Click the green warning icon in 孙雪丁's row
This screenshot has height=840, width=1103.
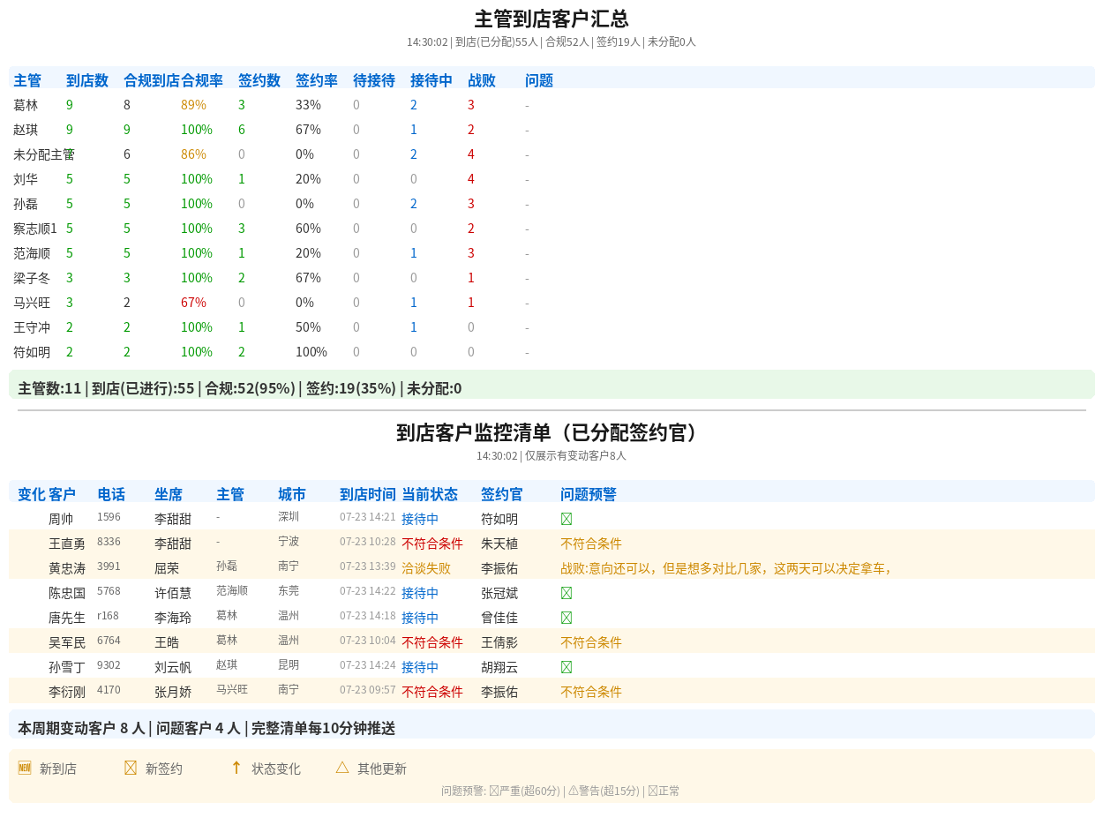pos(567,667)
